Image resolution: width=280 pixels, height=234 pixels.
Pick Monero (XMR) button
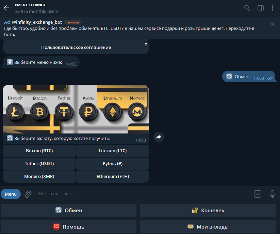coord(39,177)
